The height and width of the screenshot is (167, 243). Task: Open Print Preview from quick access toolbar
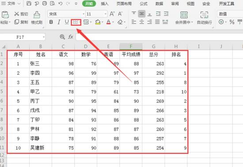pos(53,4)
